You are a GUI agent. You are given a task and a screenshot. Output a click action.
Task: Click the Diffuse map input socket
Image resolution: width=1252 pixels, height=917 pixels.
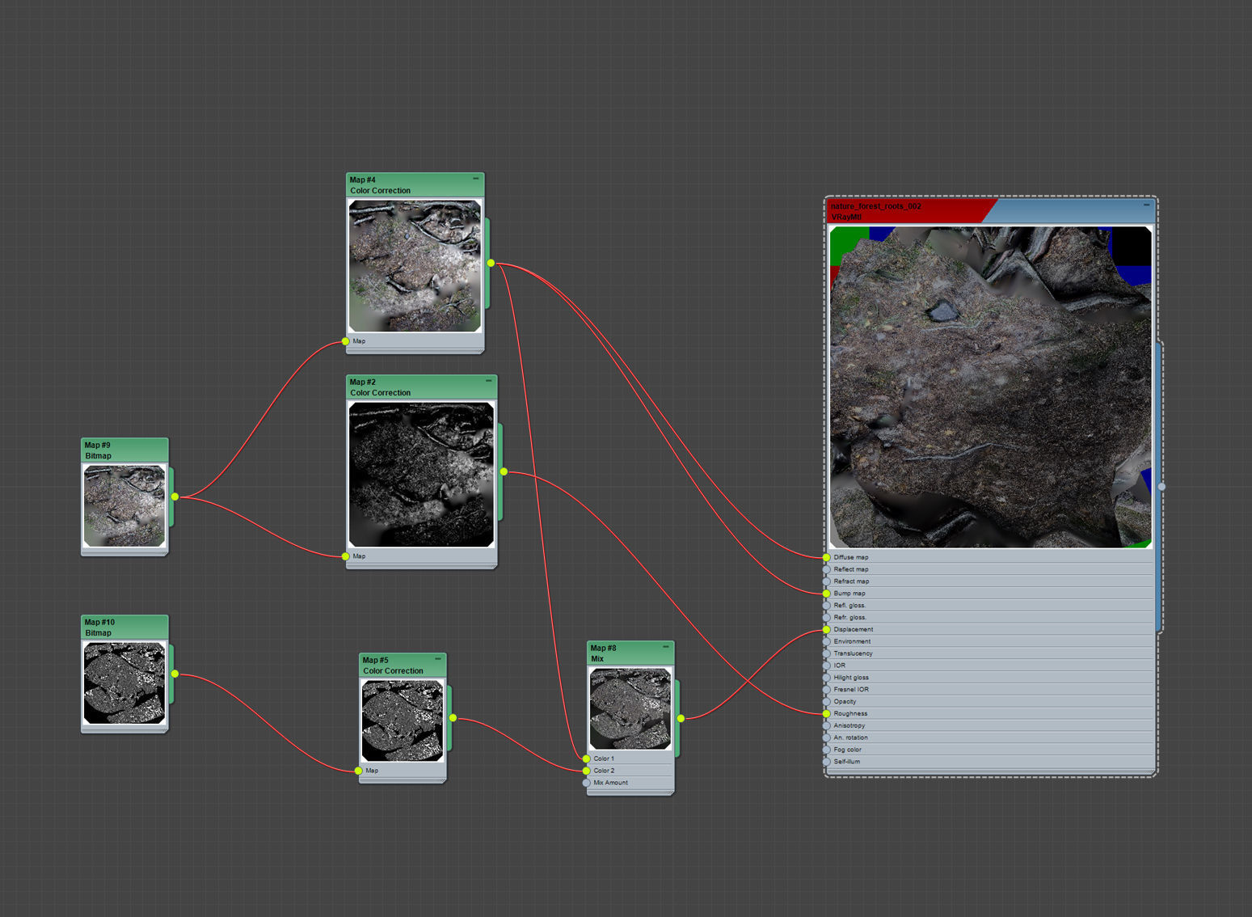click(827, 557)
